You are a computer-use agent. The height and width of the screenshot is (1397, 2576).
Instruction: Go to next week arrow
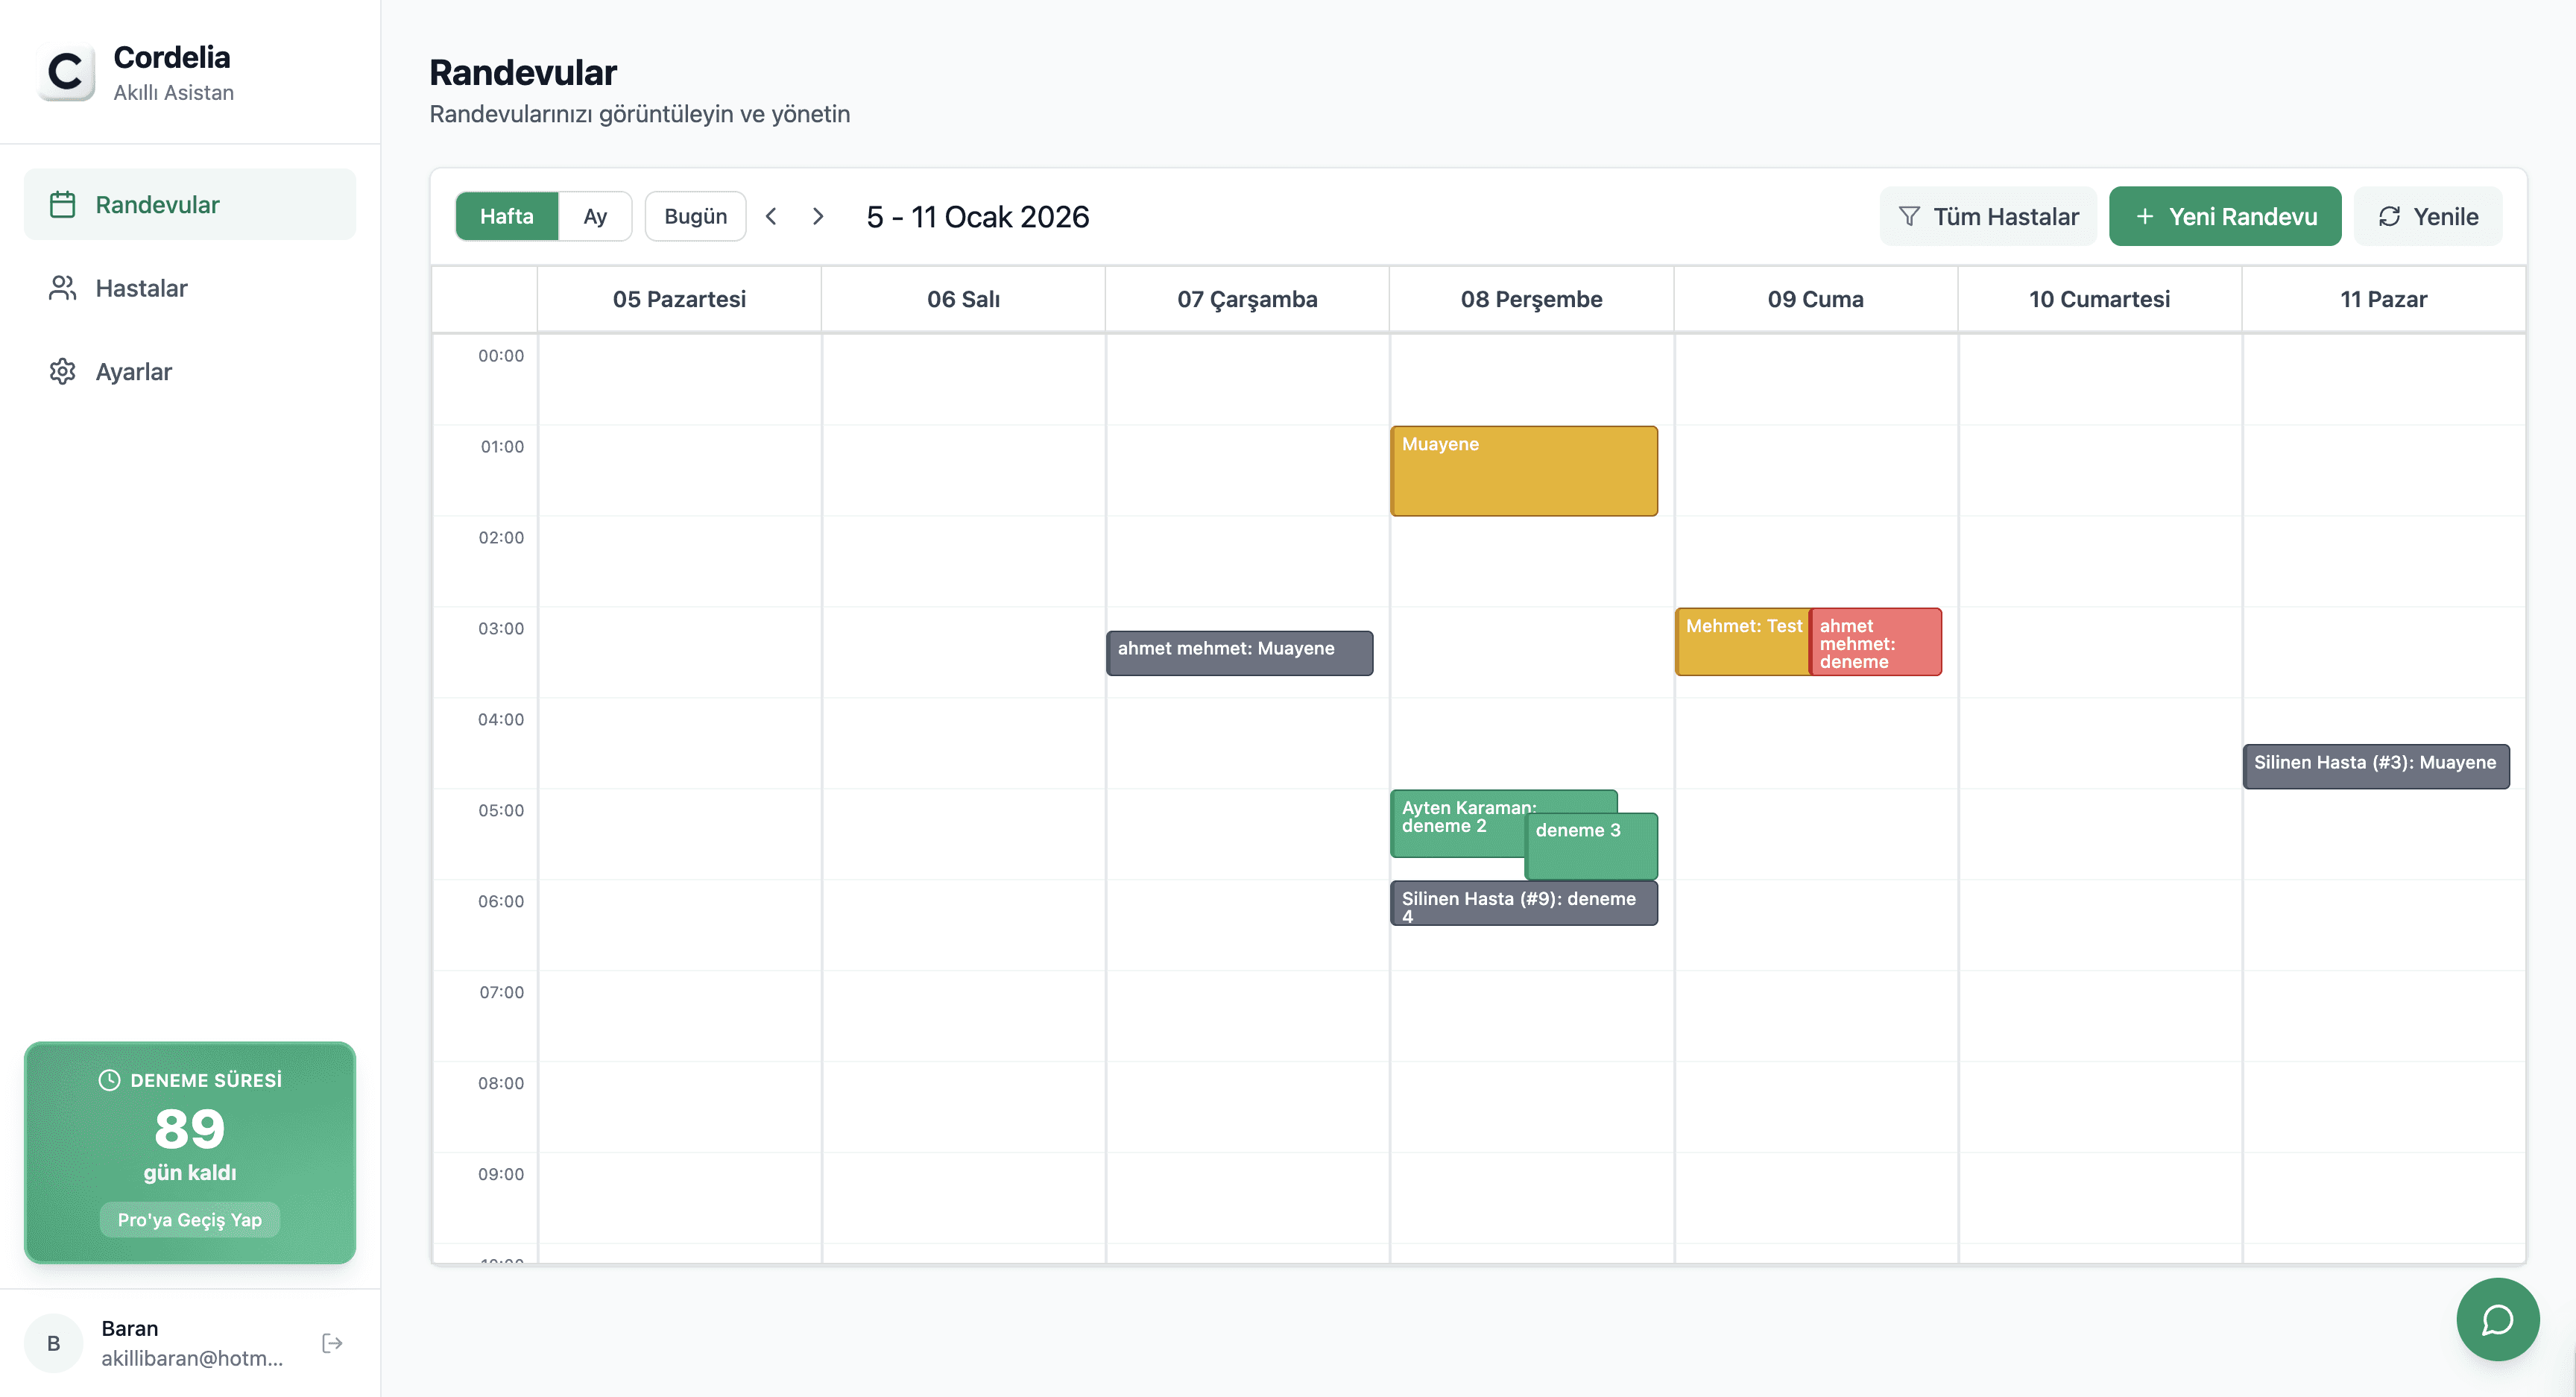coord(818,216)
